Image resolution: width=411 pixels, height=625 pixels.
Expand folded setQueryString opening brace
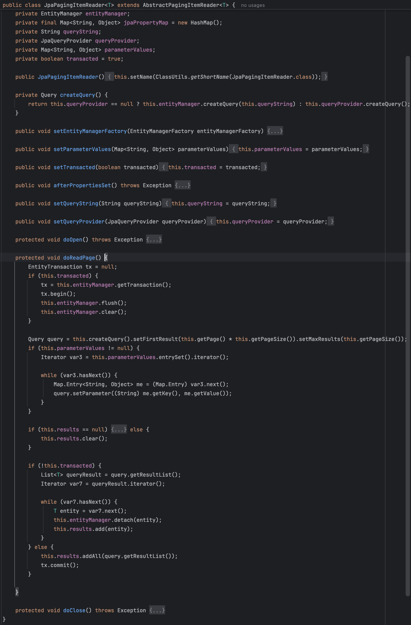coord(166,203)
